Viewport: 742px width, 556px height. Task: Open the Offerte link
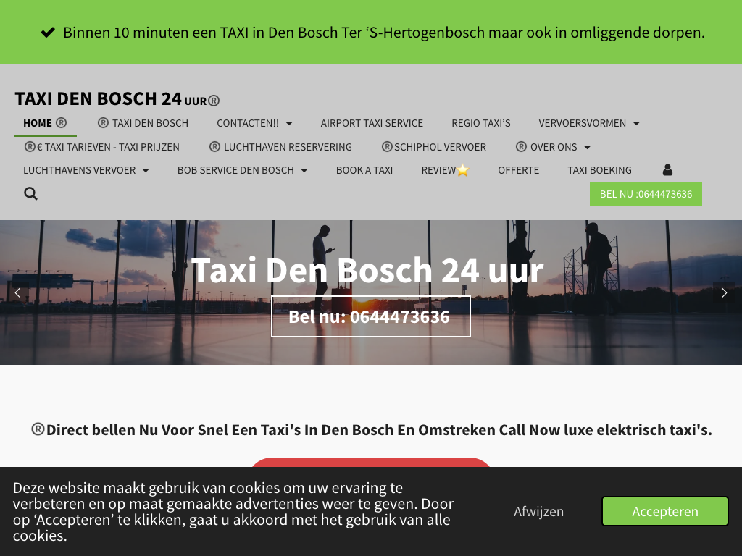pos(518,170)
